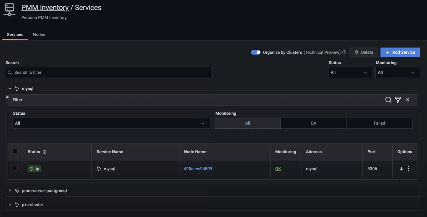
Task: Toggle Organize by Clusters switch
Action: [256, 52]
